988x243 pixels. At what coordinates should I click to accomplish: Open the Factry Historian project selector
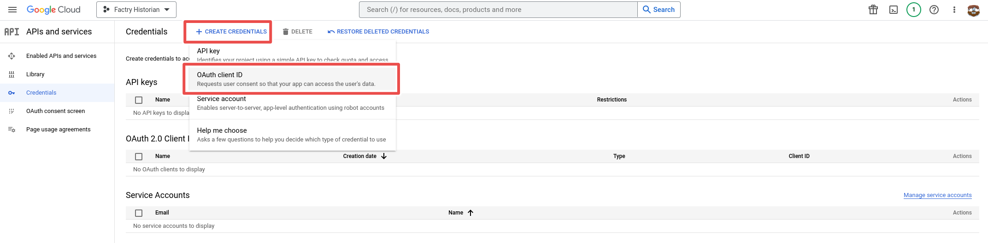[x=136, y=10]
